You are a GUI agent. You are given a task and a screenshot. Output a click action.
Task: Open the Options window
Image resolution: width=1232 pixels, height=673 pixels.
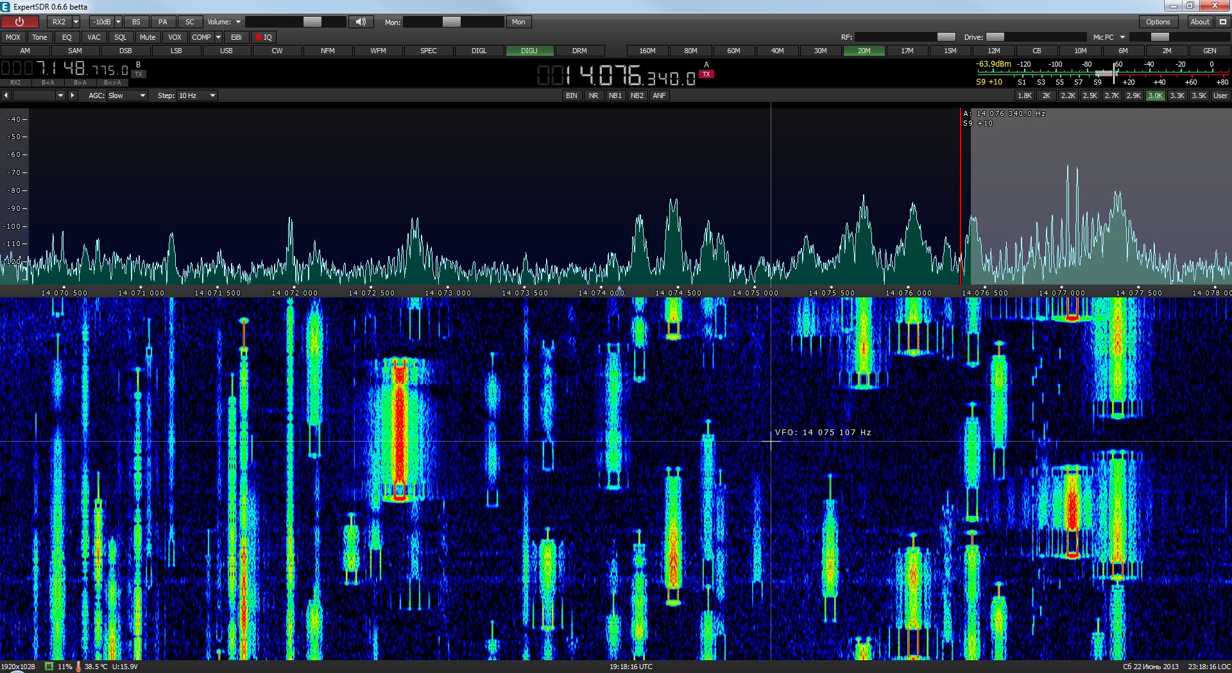pos(1158,22)
